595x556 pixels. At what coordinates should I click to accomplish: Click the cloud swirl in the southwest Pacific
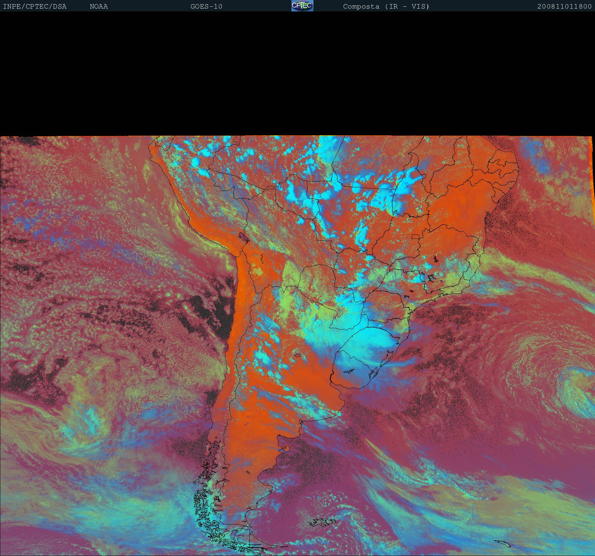86,426
